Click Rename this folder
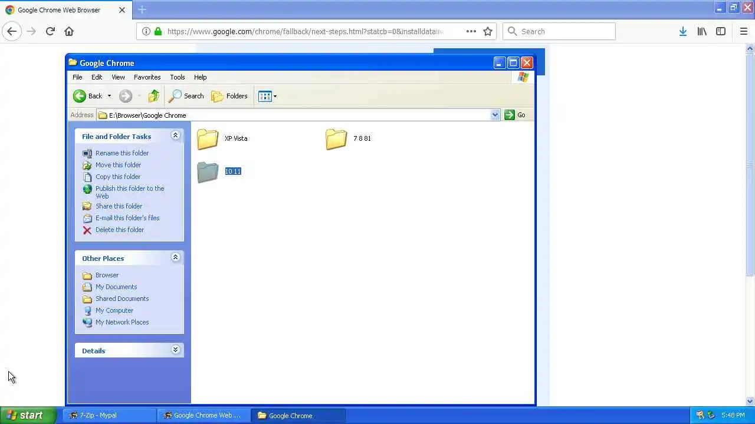Screen dimensions: 755x424 point(122,153)
